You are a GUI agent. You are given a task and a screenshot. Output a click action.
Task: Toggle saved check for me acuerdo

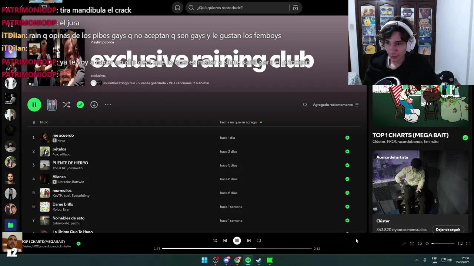coord(347,138)
